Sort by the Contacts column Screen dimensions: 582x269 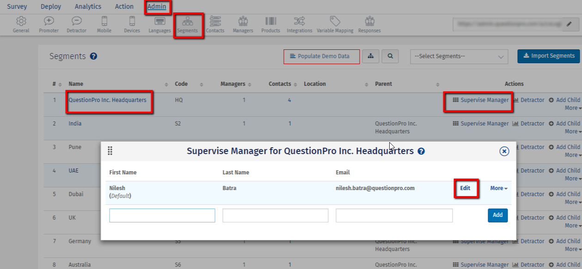click(295, 84)
